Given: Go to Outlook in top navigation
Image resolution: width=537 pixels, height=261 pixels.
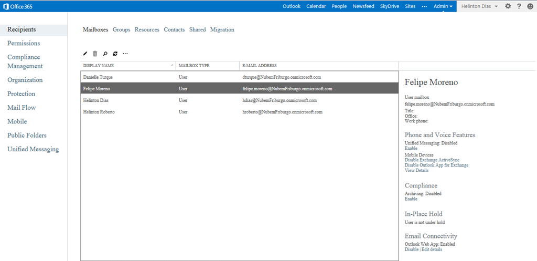Looking at the screenshot, I should pyautogui.click(x=292, y=6).
